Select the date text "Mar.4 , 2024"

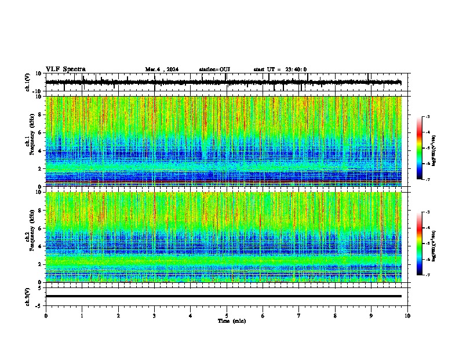(162, 69)
